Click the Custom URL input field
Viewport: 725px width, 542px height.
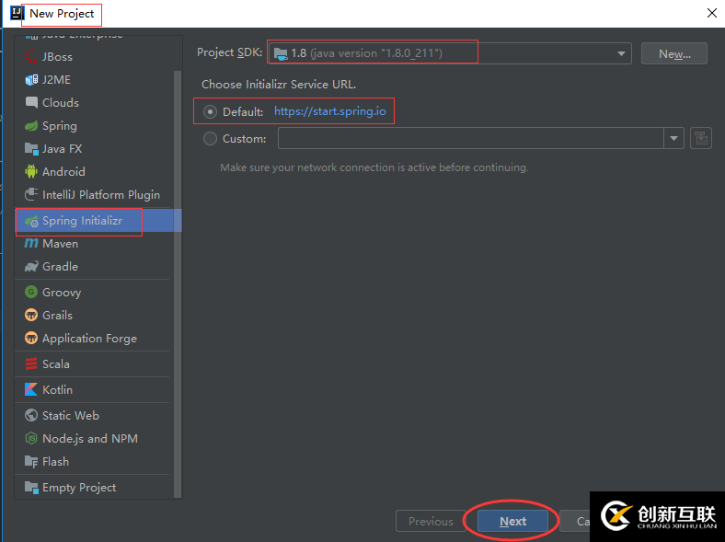pyautogui.click(x=471, y=138)
